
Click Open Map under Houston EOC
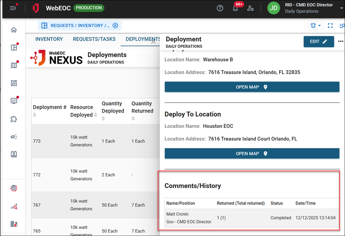252,154
